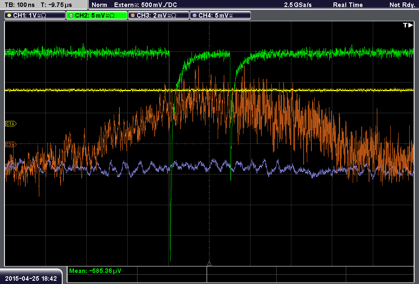Screen dimensions: 419x284
Task: Select the highlighted CH2 5mV channel button
Action: [97, 16]
